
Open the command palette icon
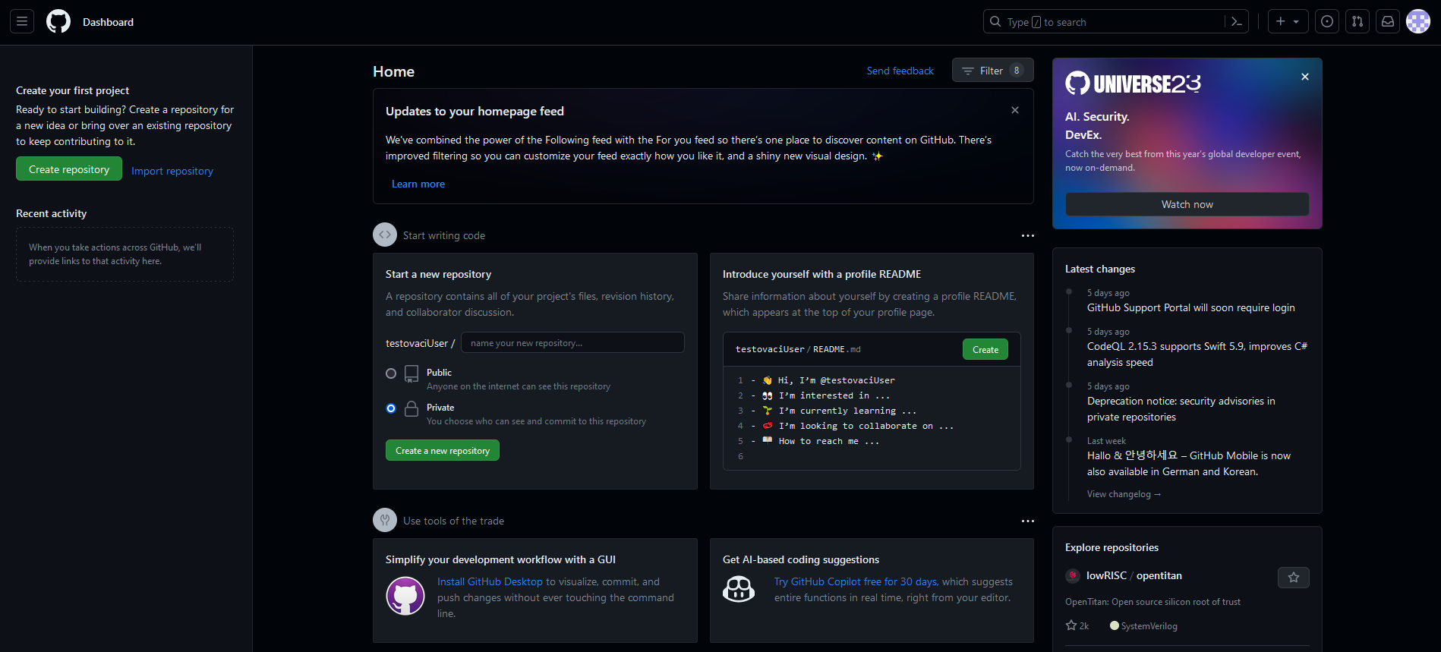(x=1237, y=21)
